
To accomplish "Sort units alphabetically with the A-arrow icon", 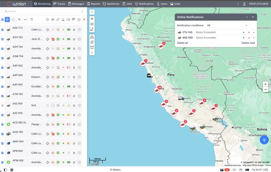I will click(x=25, y=19).
